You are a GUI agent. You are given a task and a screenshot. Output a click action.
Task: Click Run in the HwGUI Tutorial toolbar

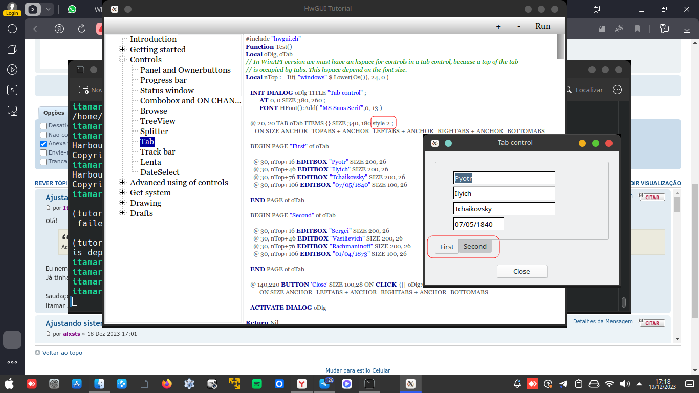point(542,26)
